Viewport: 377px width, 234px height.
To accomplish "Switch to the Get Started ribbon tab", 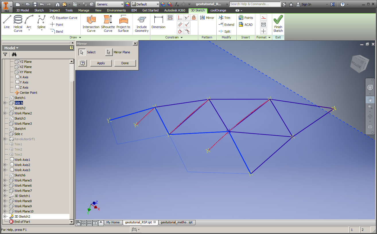I will coord(150,10).
